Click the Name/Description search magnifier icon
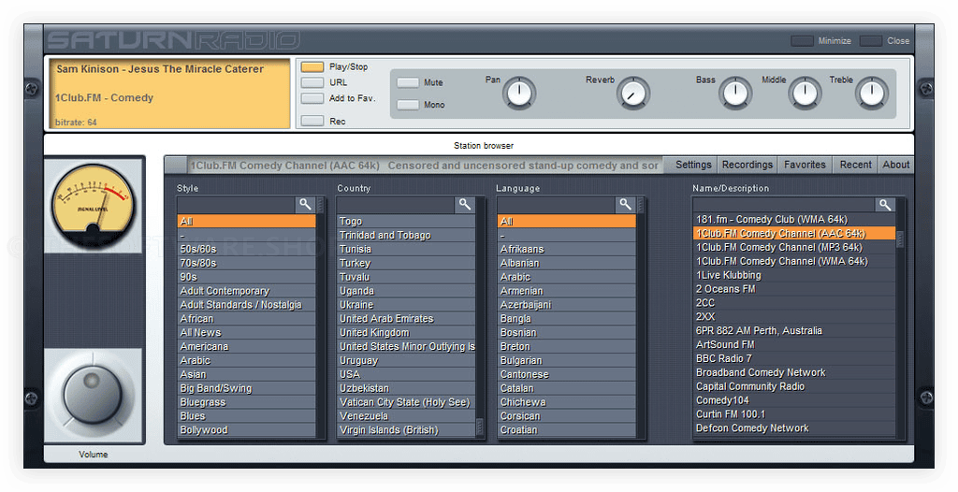Viewport: 958px width, 492px height. tap(885, 204)
